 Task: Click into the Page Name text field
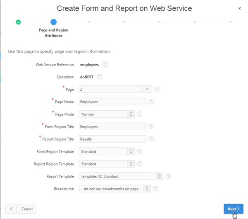[x=112, y=102]
